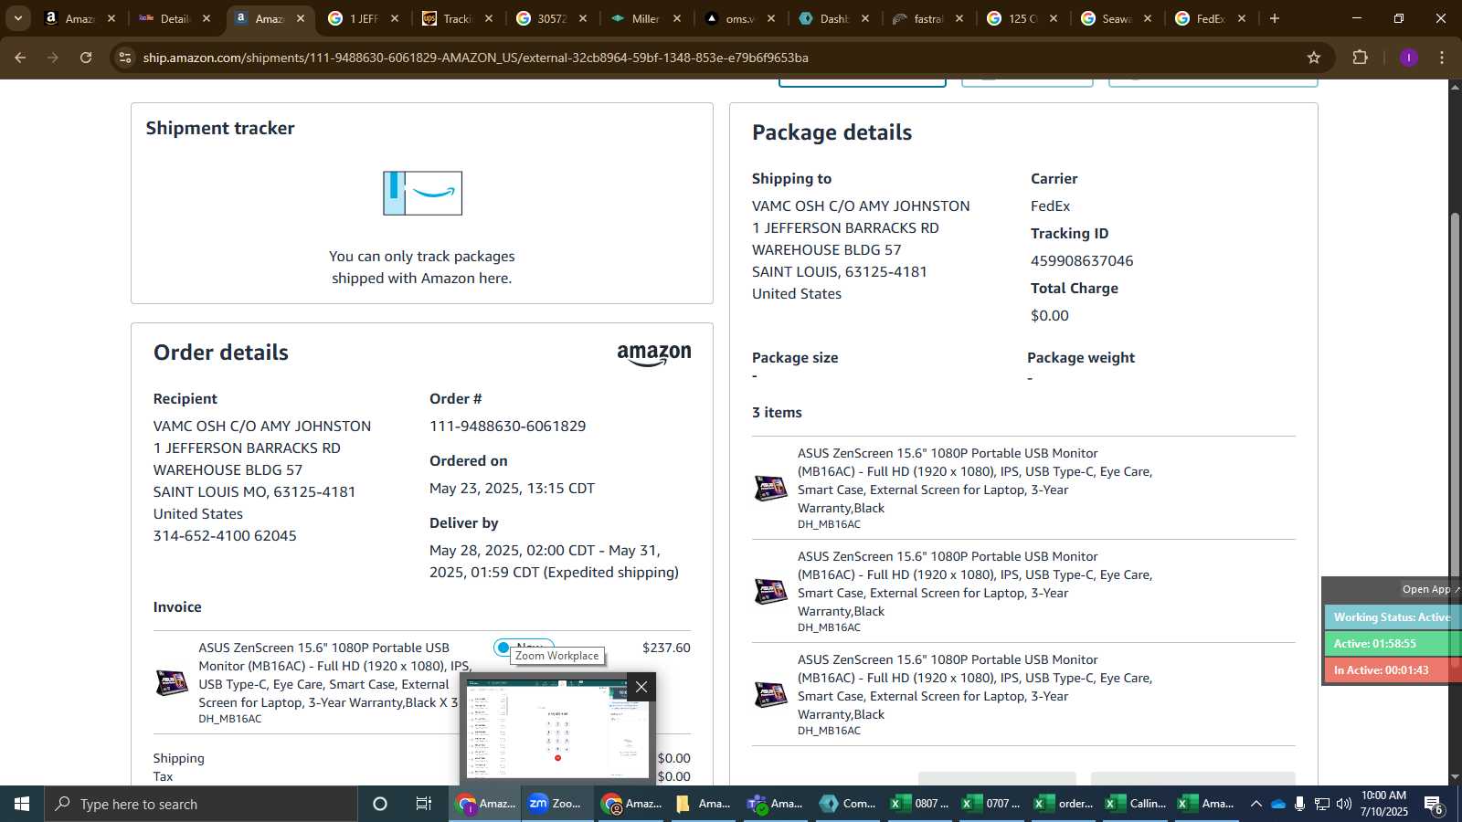Open the Chrome tab search dropdown arrow
Viewport: 1462px width, 822px height.
pos(17,18)
